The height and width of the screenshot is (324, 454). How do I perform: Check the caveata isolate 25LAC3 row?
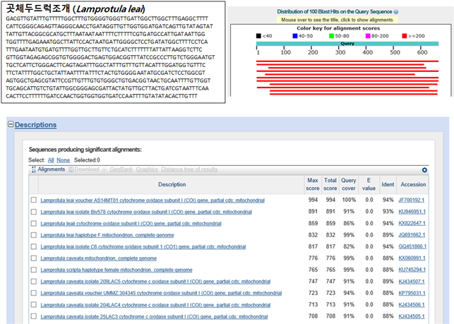click(x=34, y=316)
